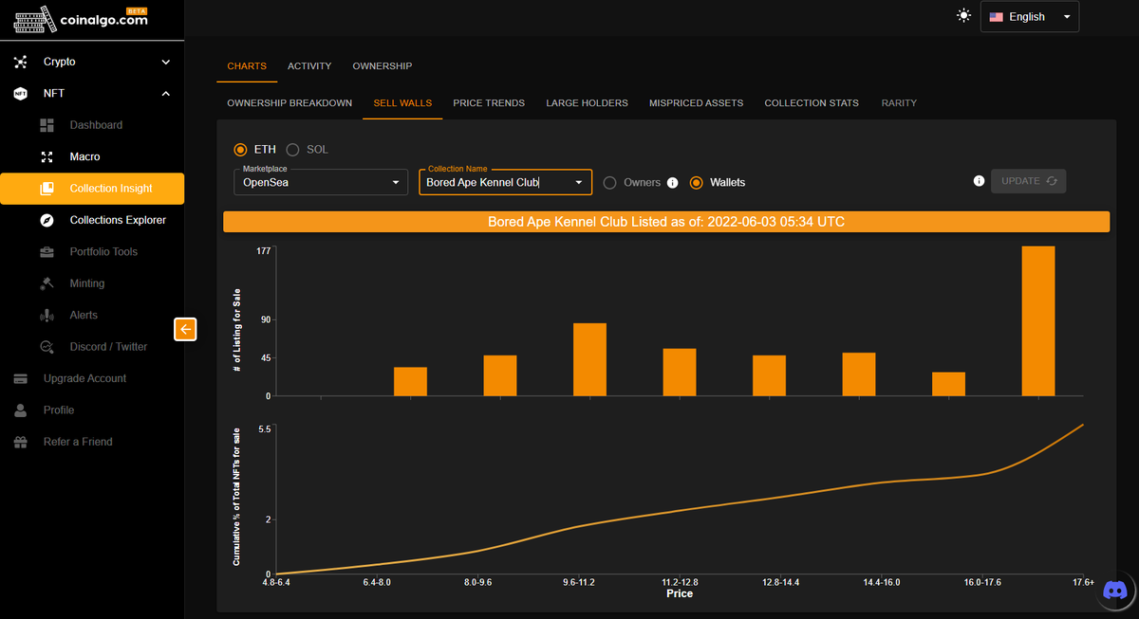
Task: Open the RARITY sub-tab
Action: (x=899, y=103)
